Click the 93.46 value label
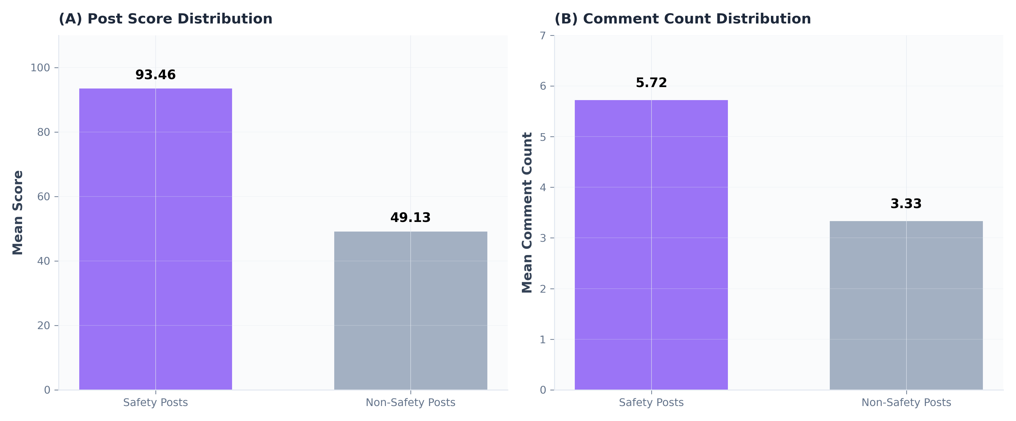The width and height of the screenshot is (1016, 421). tap(155, 75)
